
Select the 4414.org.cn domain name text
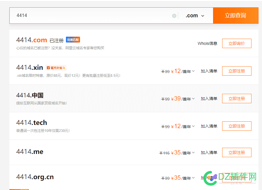(x=35, y=177)
